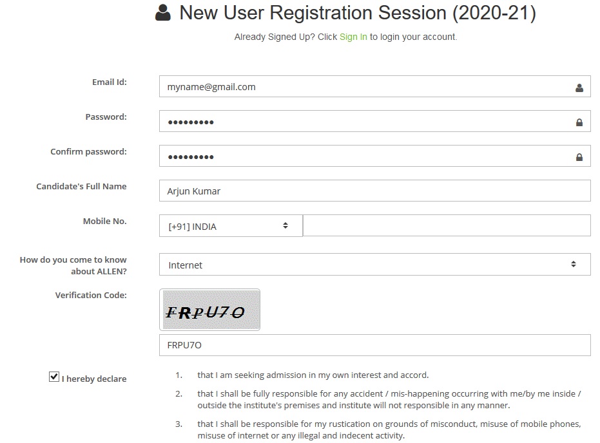Toggle the I hereby declare checkbox
600x443 pixels.
(54, 377)
